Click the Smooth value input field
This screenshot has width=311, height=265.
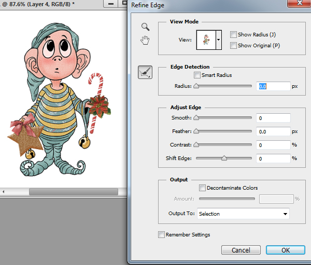coord(273,118)
